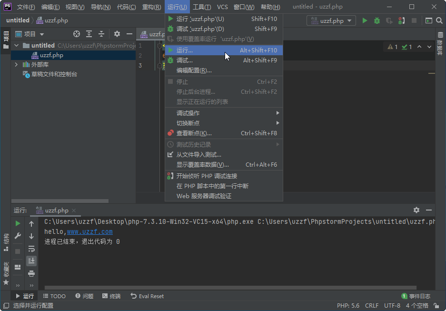Click Eval Reset button

point(148,296)
